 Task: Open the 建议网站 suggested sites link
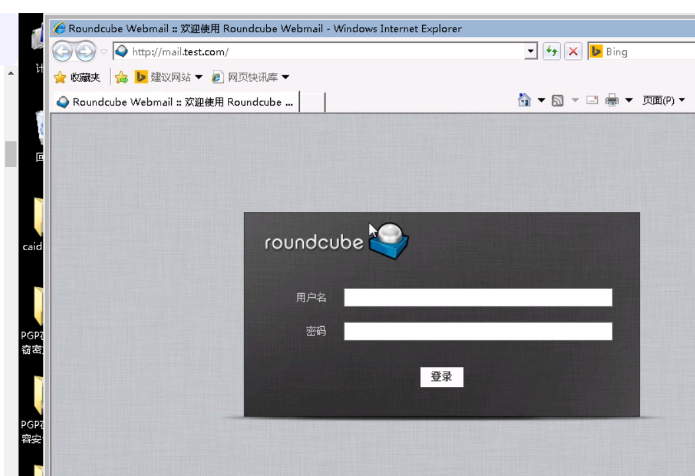pos(163,77)
